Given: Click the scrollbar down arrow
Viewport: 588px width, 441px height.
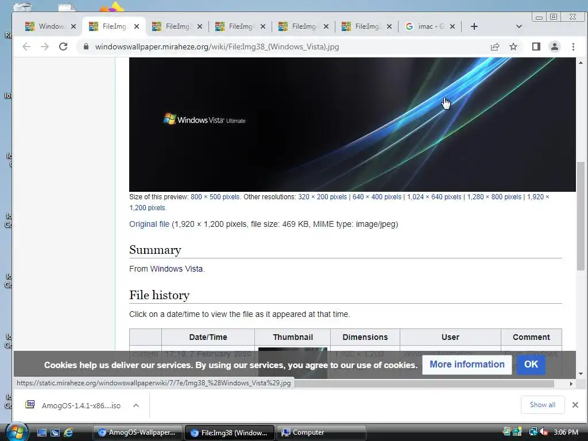Looking at the screenshot, I should point(581,373).
